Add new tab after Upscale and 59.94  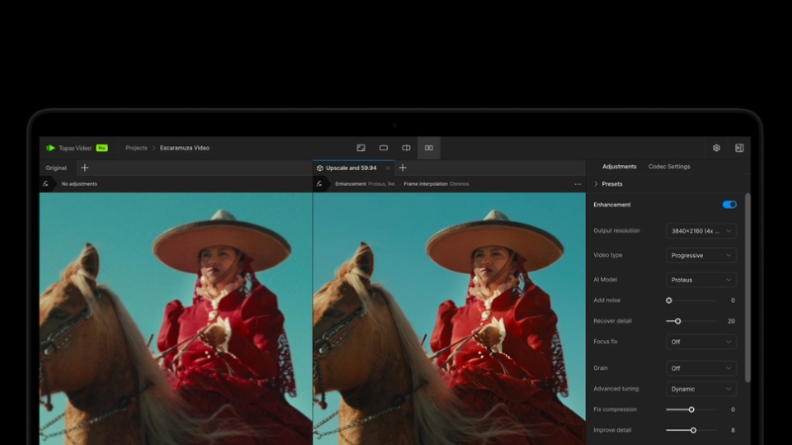pos(402,168)
